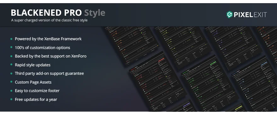Click the BLACKENED PRO Style heading

point(58,13)
